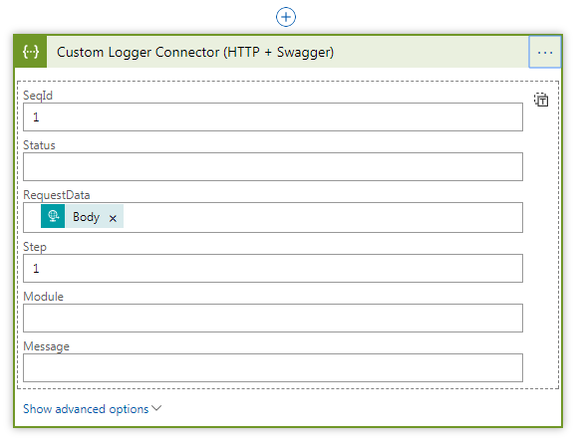Click the SeqId field label
This screenshot has width=574, height=441.
(38, 96)
